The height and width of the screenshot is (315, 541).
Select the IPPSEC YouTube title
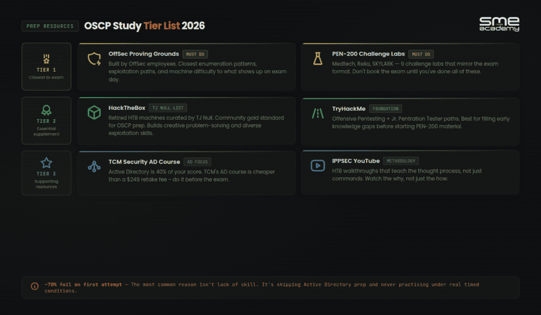pyautogui.click(x=356, y=161)
